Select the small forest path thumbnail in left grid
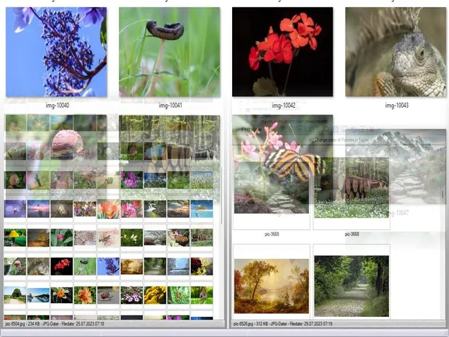The image size is (449, 337). [155, 267]
